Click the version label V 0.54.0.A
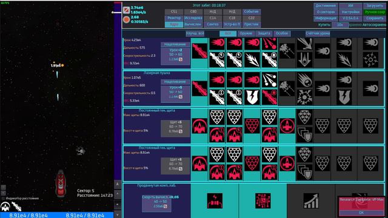 350,18
